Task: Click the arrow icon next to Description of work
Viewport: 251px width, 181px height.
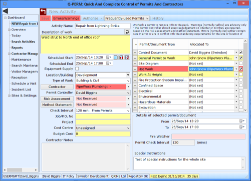Action: pos(127,31)
